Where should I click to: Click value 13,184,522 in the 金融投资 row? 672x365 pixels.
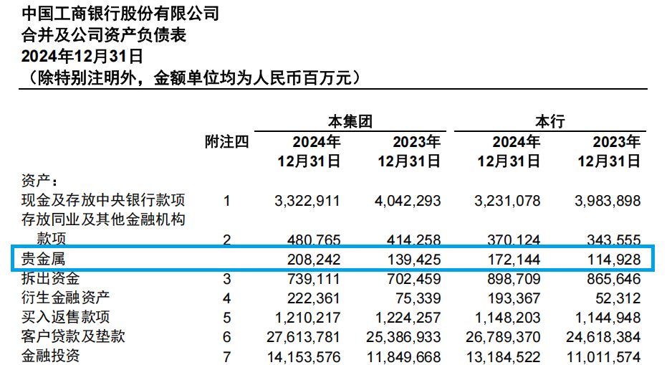coord(504,357)
